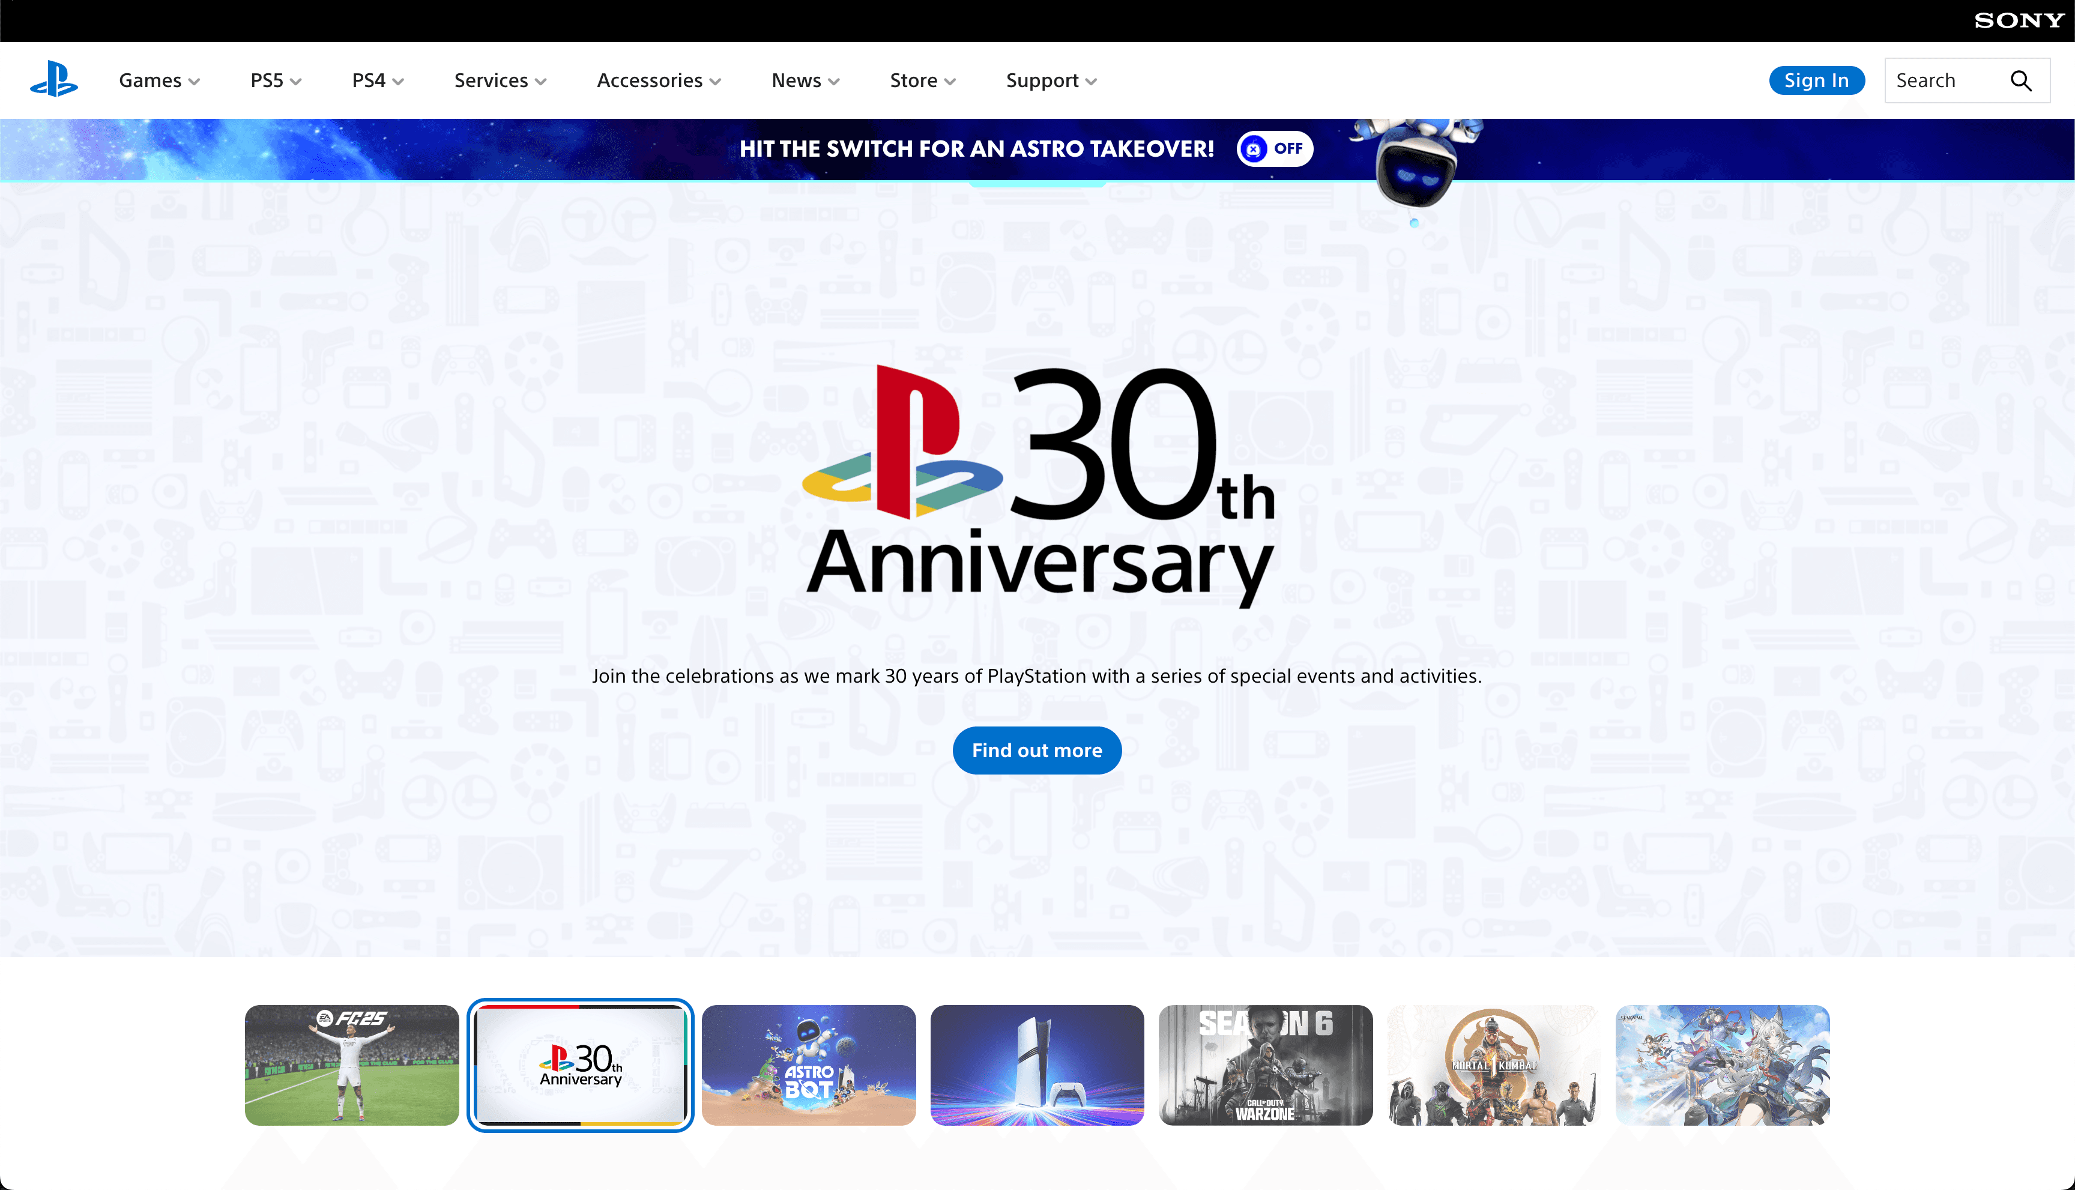Expand the PS5 menu
Screen dimensions: 2075x1190
[x=276, y=81]
